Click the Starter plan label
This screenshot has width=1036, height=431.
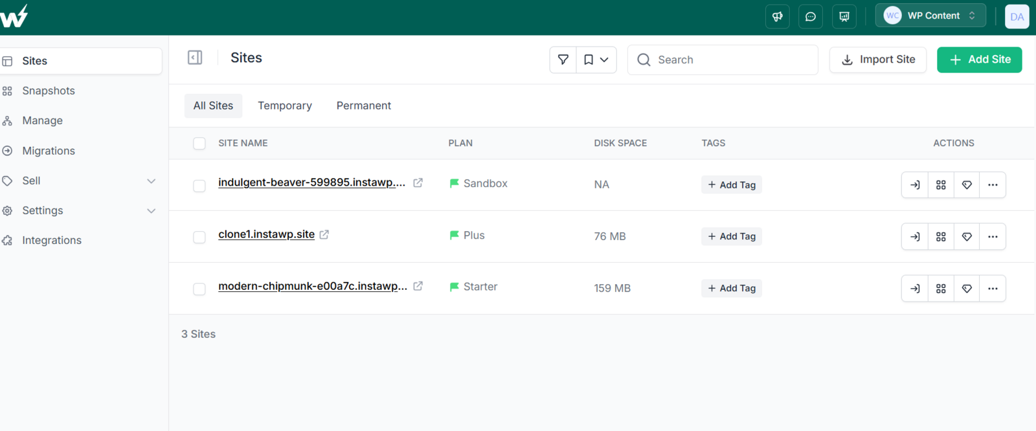(x=480, y=287)
